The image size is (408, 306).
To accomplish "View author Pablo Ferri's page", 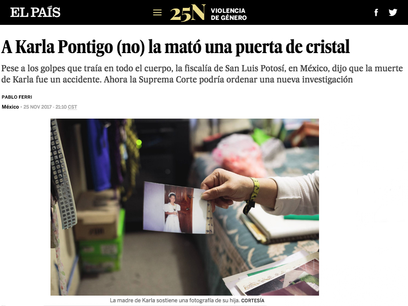I will [17, 97].
